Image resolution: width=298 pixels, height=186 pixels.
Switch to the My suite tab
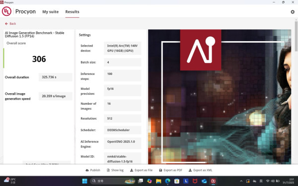[x=50, y=12]
